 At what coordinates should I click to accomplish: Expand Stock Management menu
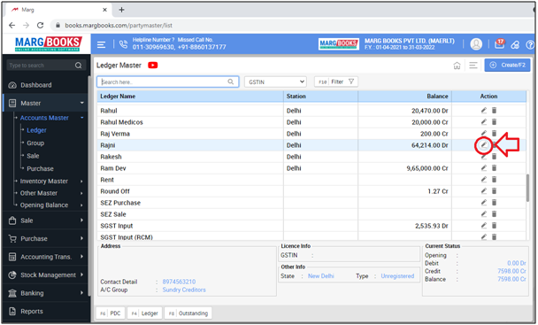pos(81,275)
